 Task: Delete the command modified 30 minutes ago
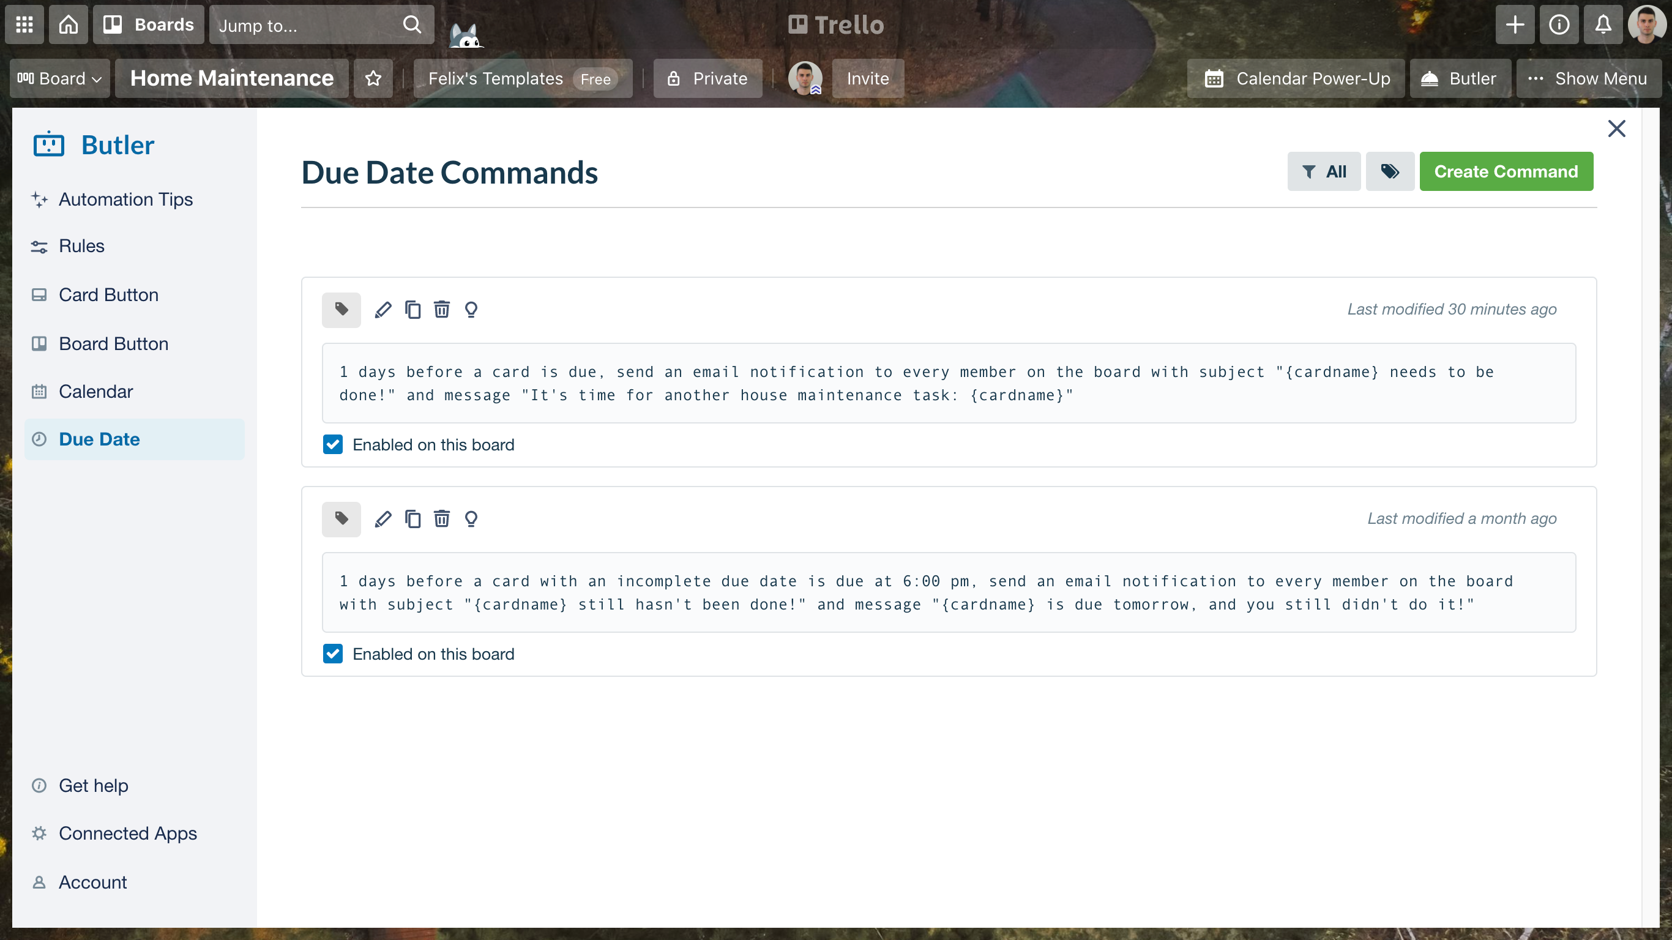coord(442,310)
